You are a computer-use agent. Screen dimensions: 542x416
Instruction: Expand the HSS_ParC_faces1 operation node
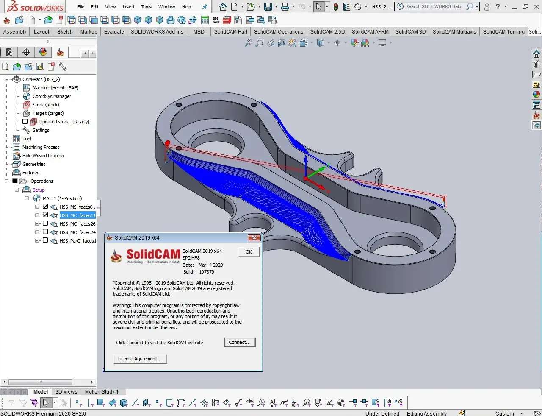(37, 241)
